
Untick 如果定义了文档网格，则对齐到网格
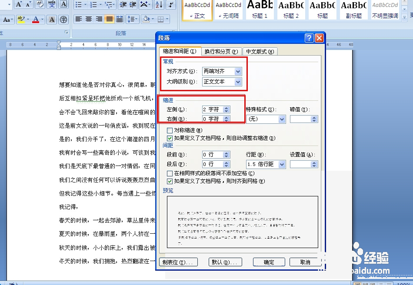[x=170, y=181]
